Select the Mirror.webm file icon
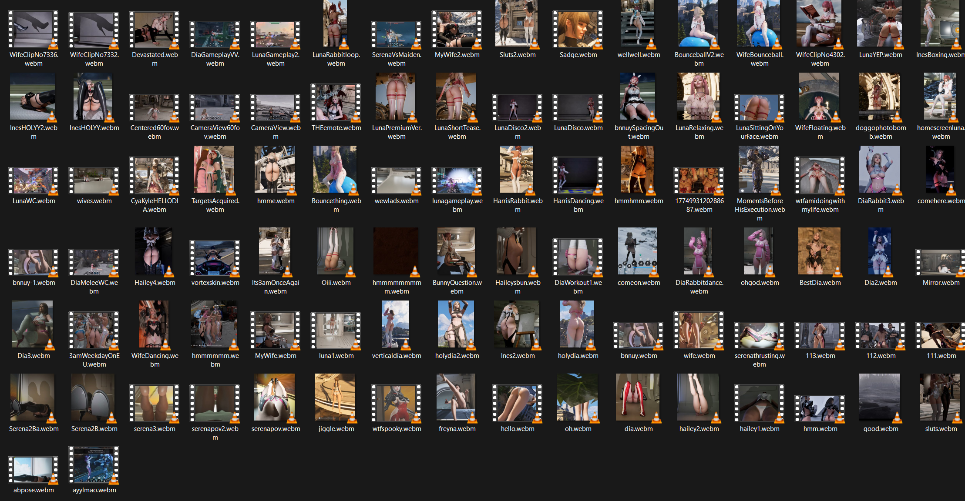This screenshot has height=501, width=965. (940, 262)
